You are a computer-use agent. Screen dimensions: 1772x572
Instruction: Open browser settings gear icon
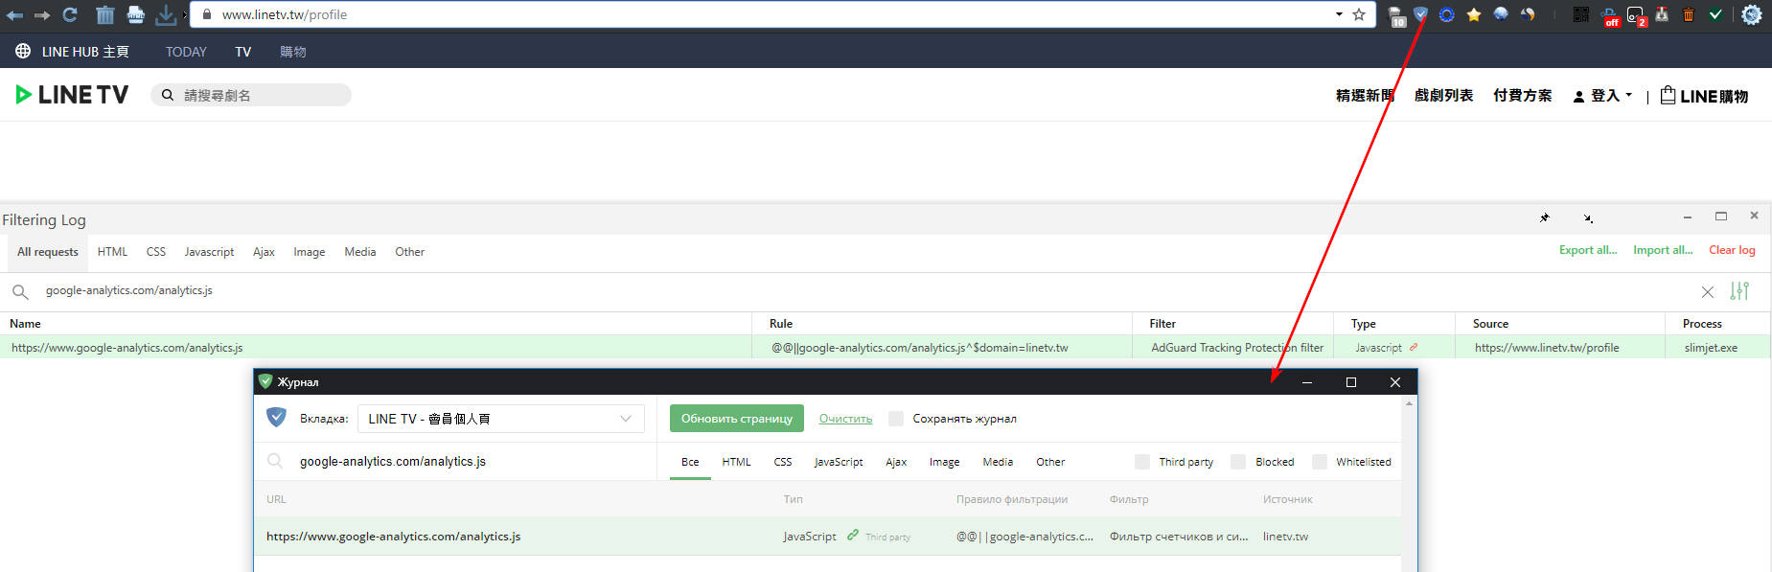click(1752, 14)
